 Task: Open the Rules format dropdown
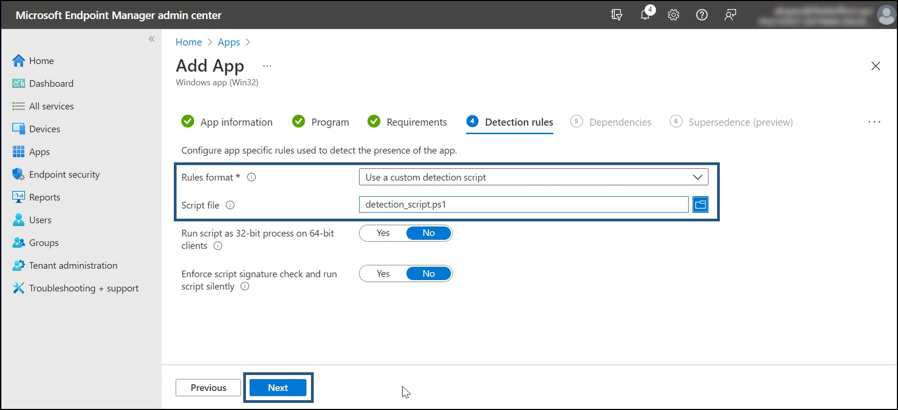pyautogui.click(x=533, y=177)
